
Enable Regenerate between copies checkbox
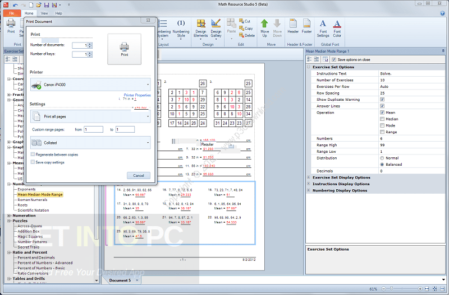pyautogui.click(x=33, y=154)
